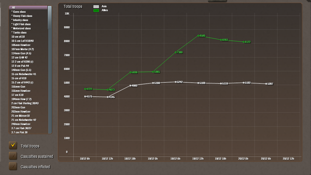Select the Infantry class filter

(x=28, y=20)
